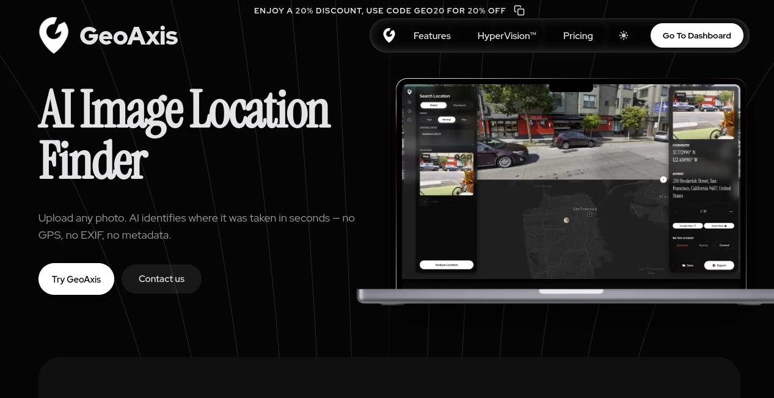Screen dimensions: 774x398
Task: Click previous result arrow in mockup
Action: click(x=676, y=211)
